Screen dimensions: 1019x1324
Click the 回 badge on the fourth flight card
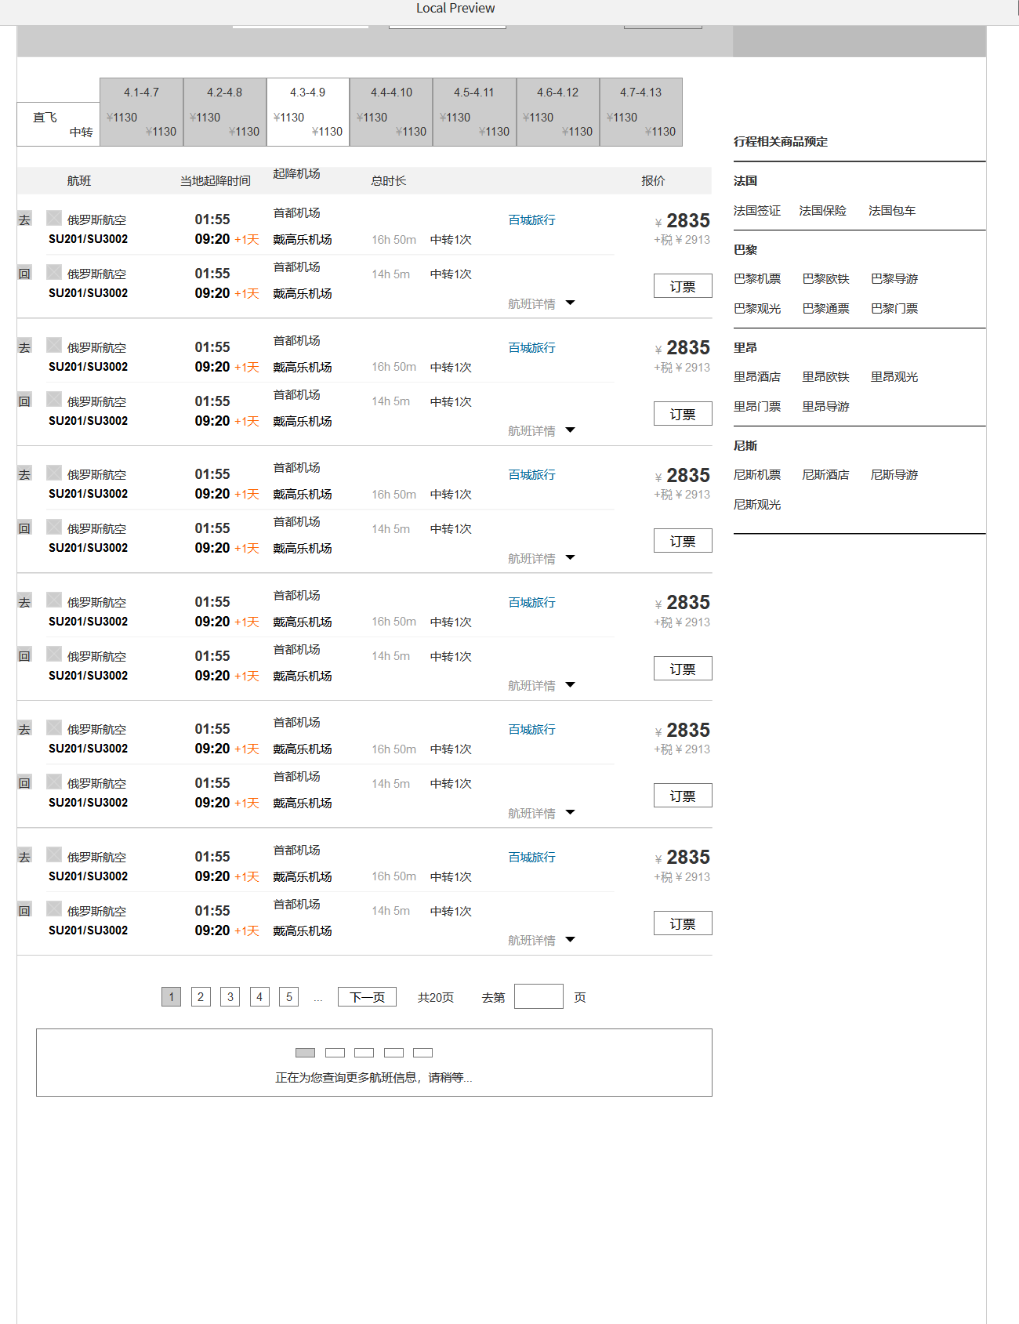click(25, 655)
